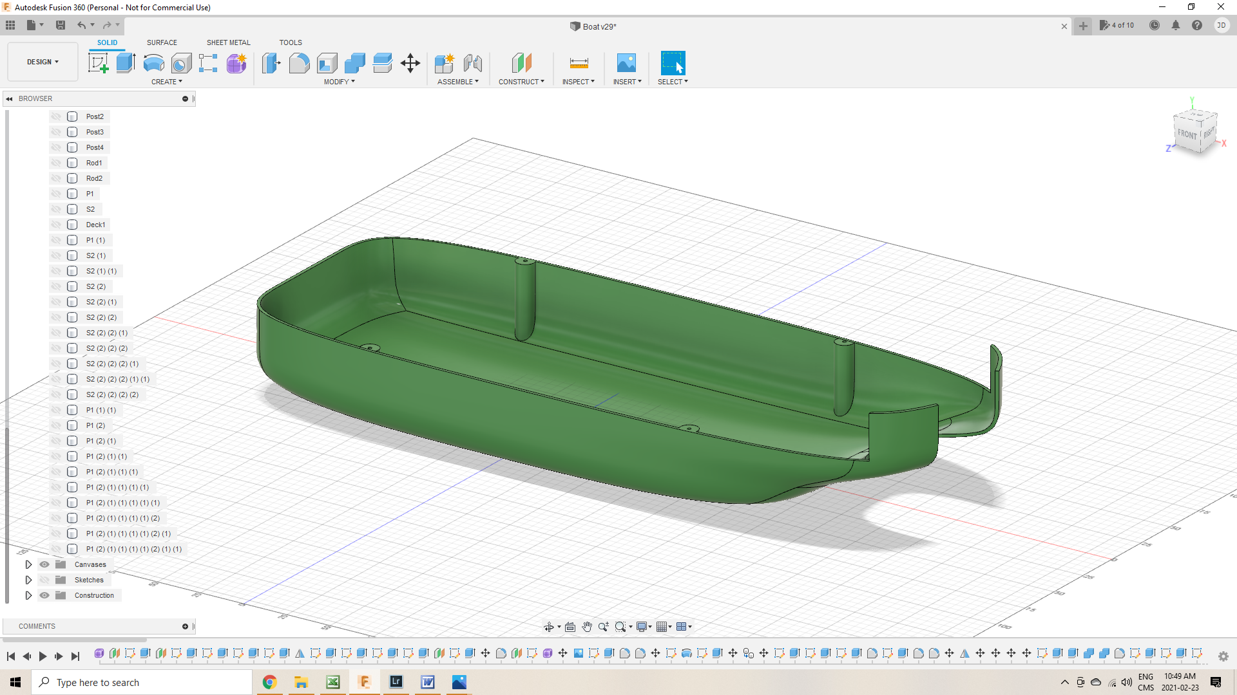The height and width of the screenshot is (695, 1237).
Task: Open the MODIFY dropdown menu
Action: [340, 82]
